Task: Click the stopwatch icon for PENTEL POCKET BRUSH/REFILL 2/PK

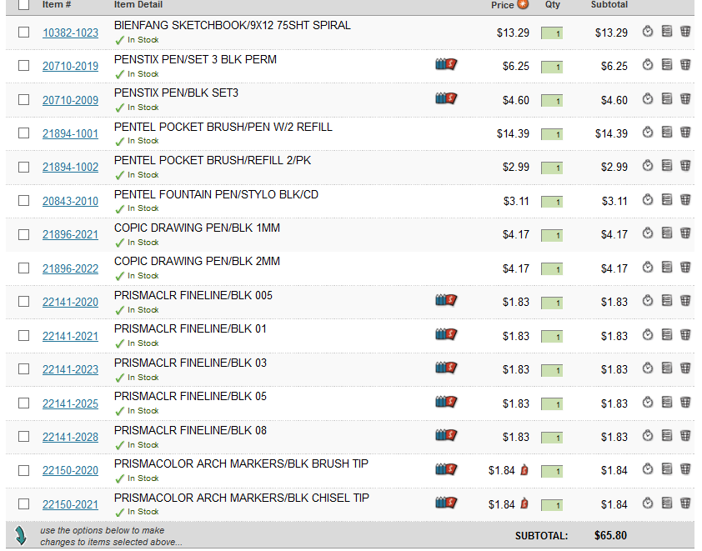Action: (x=647, y=166)
